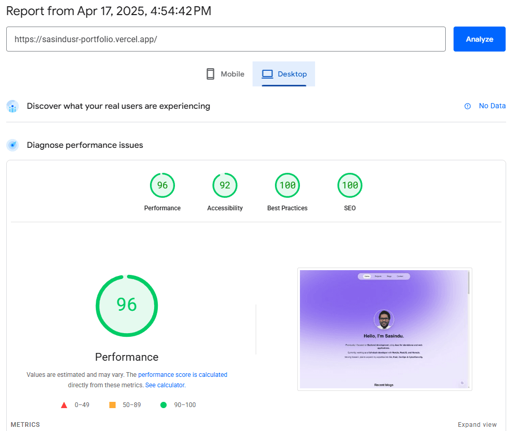Click the Diagnose performance issues icon

pyautogui.click(x=12, y=145)
